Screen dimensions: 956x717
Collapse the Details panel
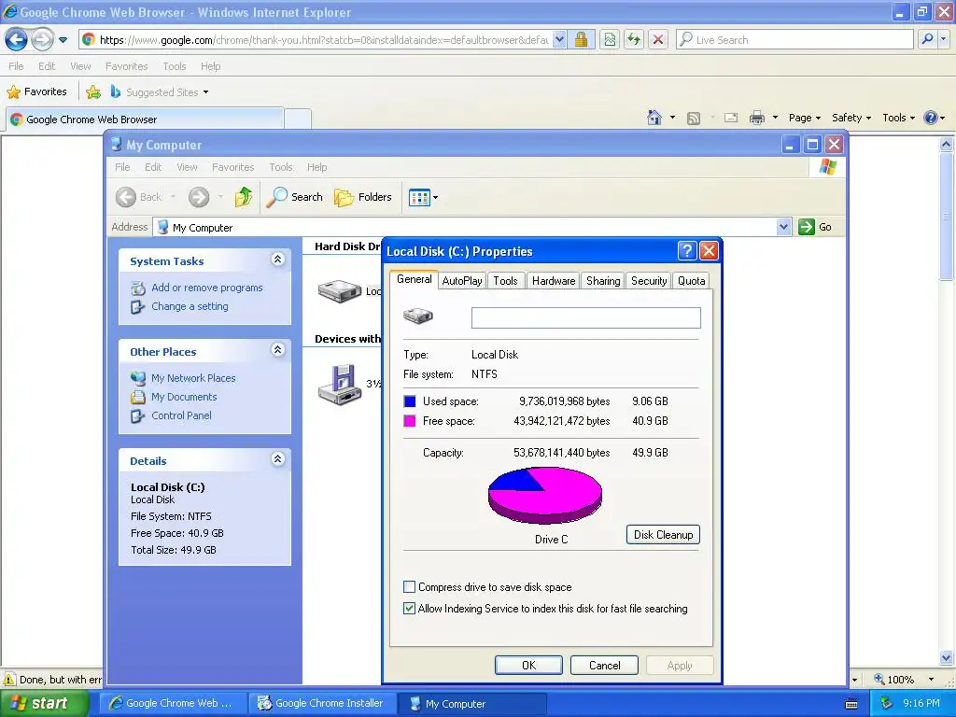point(277,459)
